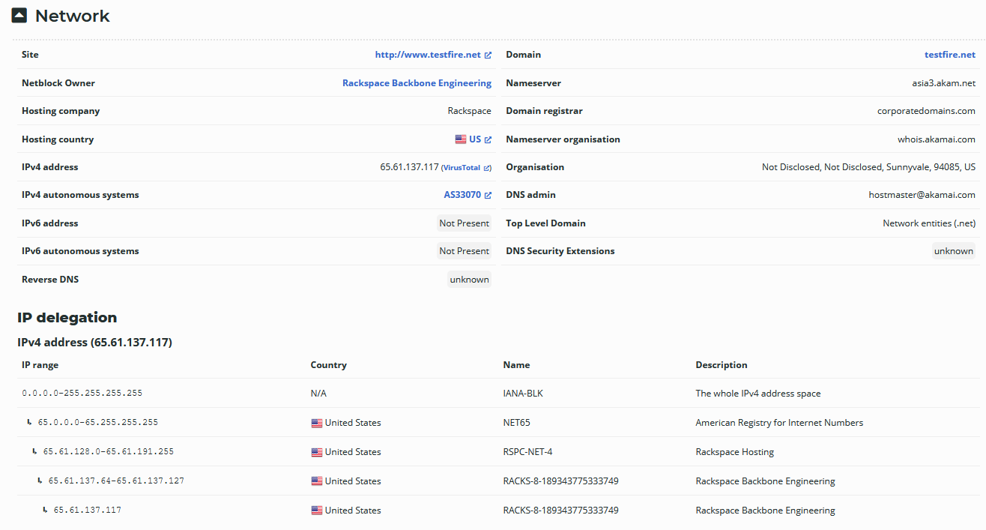Click the N/A country cell
Image resolution: width=986 pixels, height=530 pixels.
pos(318,394)
